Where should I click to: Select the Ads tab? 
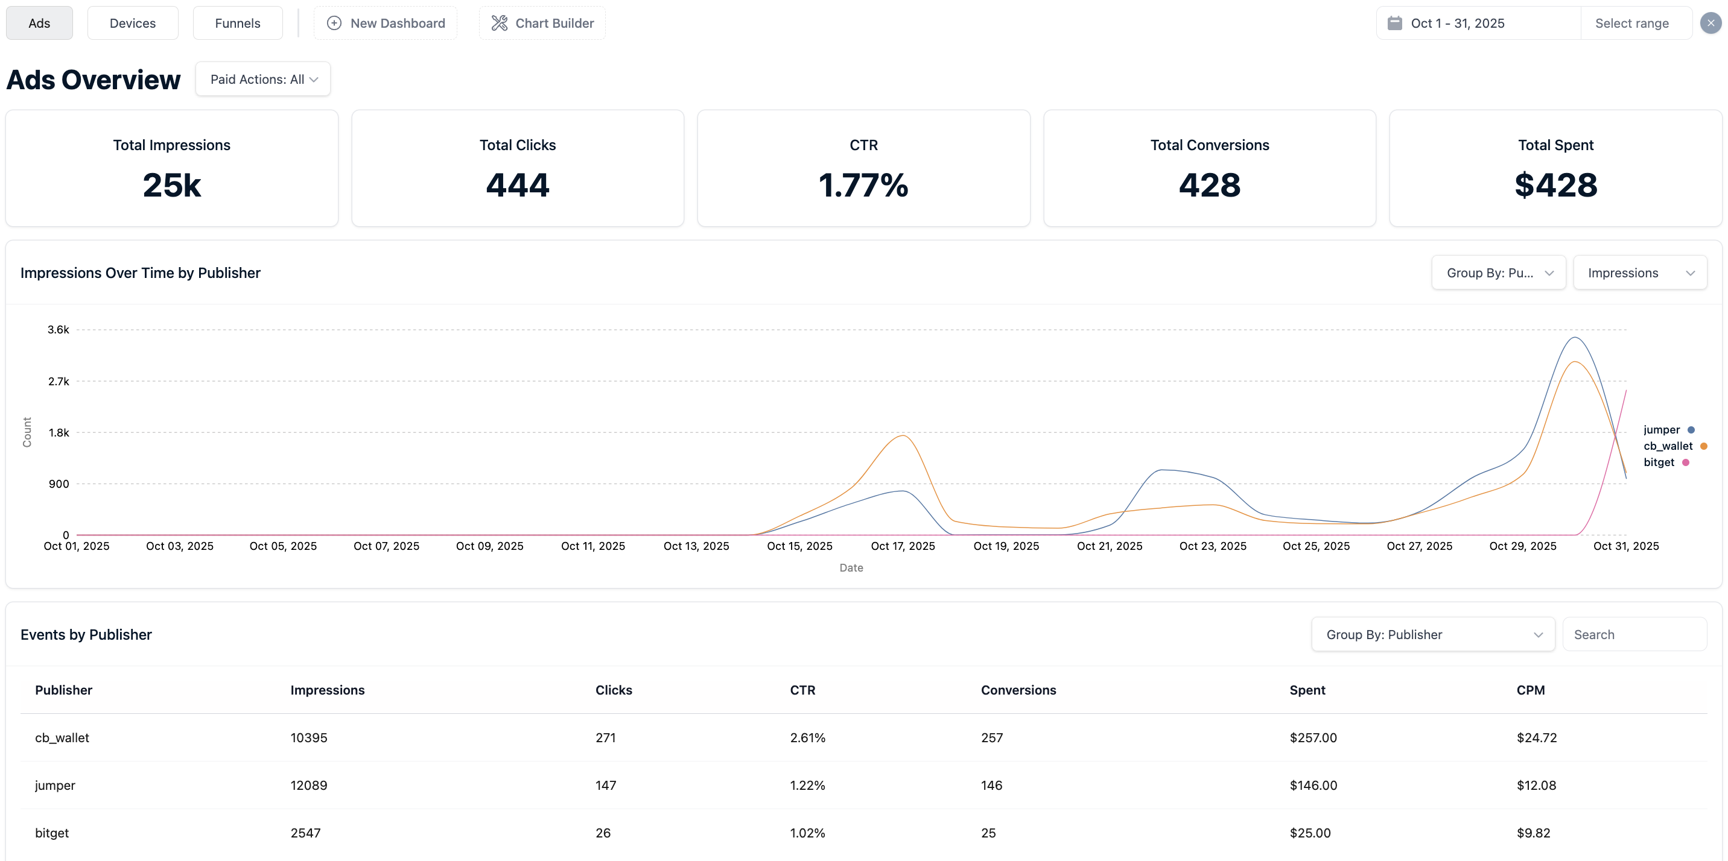pyautogui.click(x=39, y=24)
